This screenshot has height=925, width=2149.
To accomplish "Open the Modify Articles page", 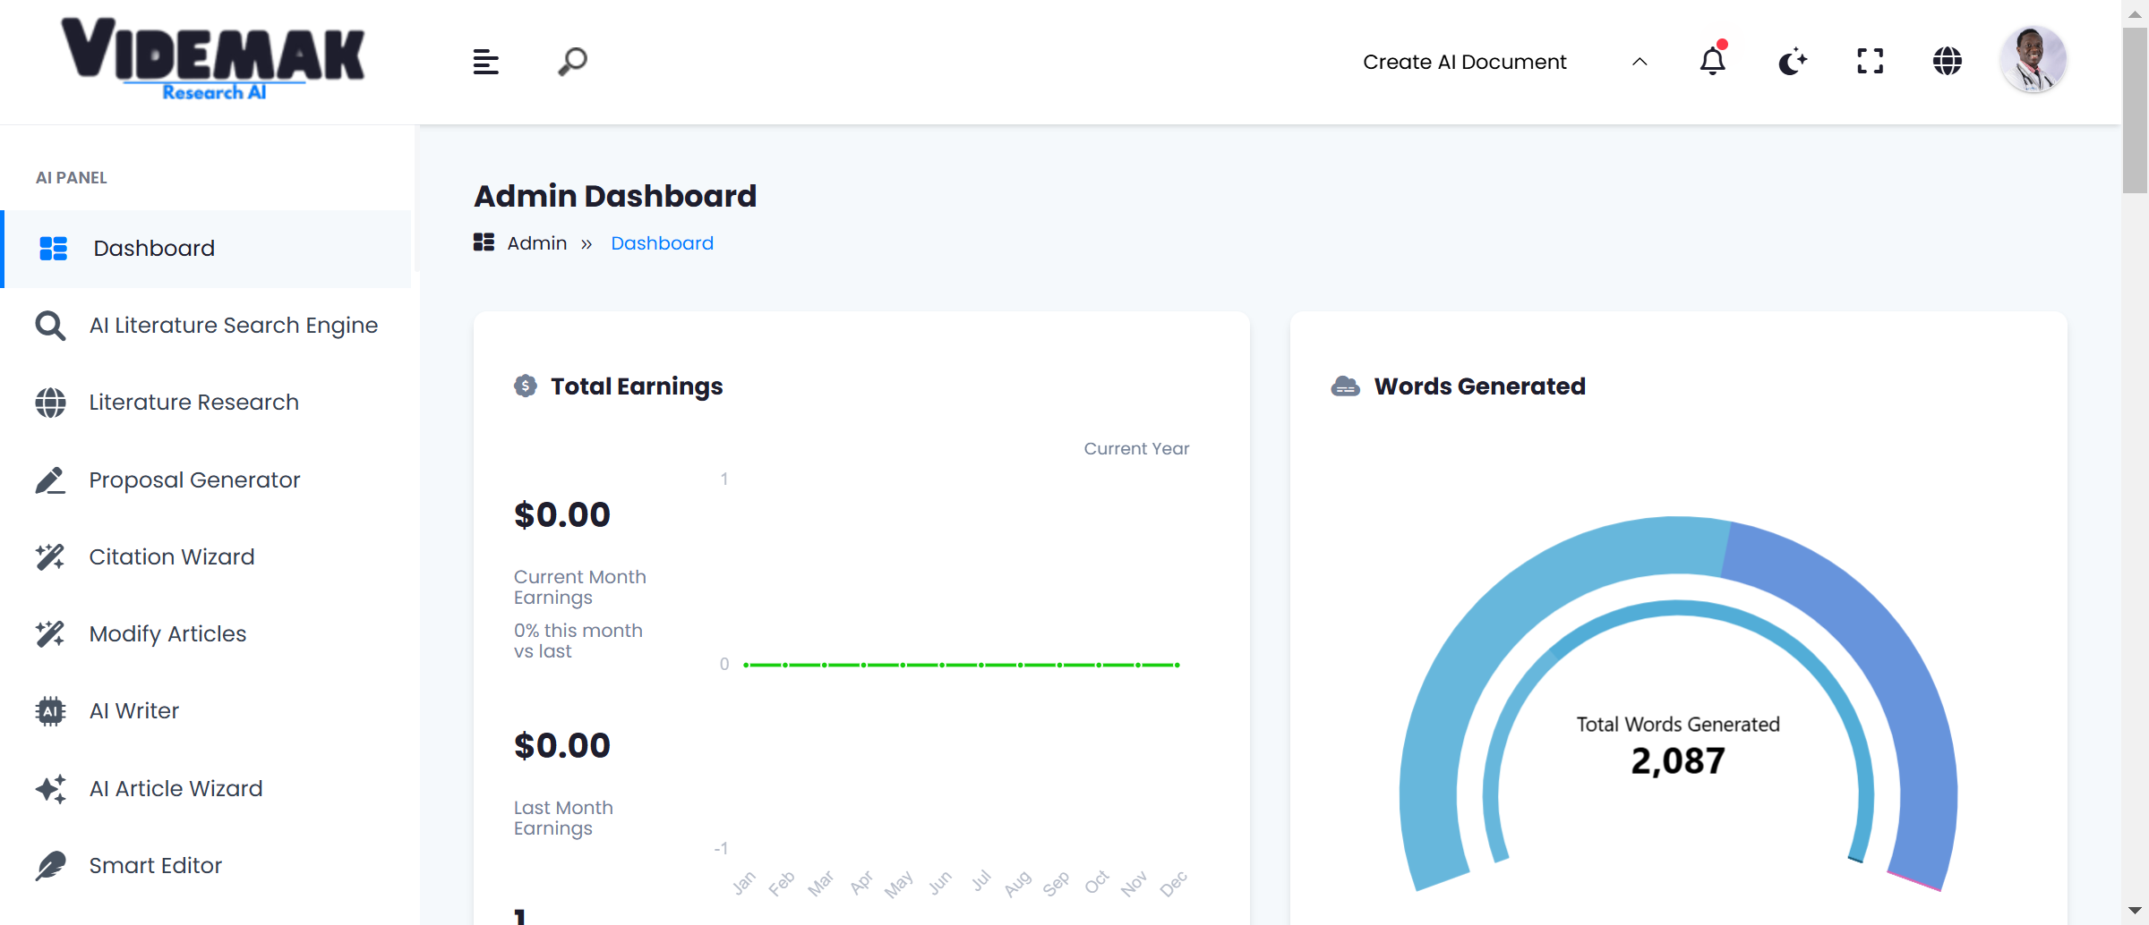I will [x=167, y=634].
